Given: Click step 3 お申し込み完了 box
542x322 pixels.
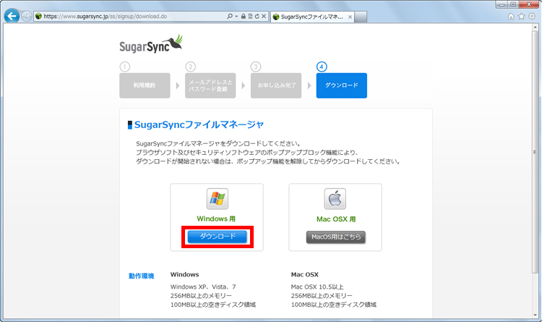Looking at the screenshot, I should [x=276, y=85].
